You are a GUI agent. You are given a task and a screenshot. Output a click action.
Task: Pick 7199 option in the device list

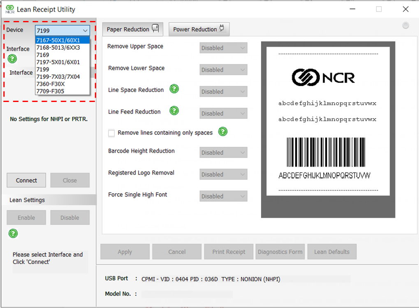(63, 69)
